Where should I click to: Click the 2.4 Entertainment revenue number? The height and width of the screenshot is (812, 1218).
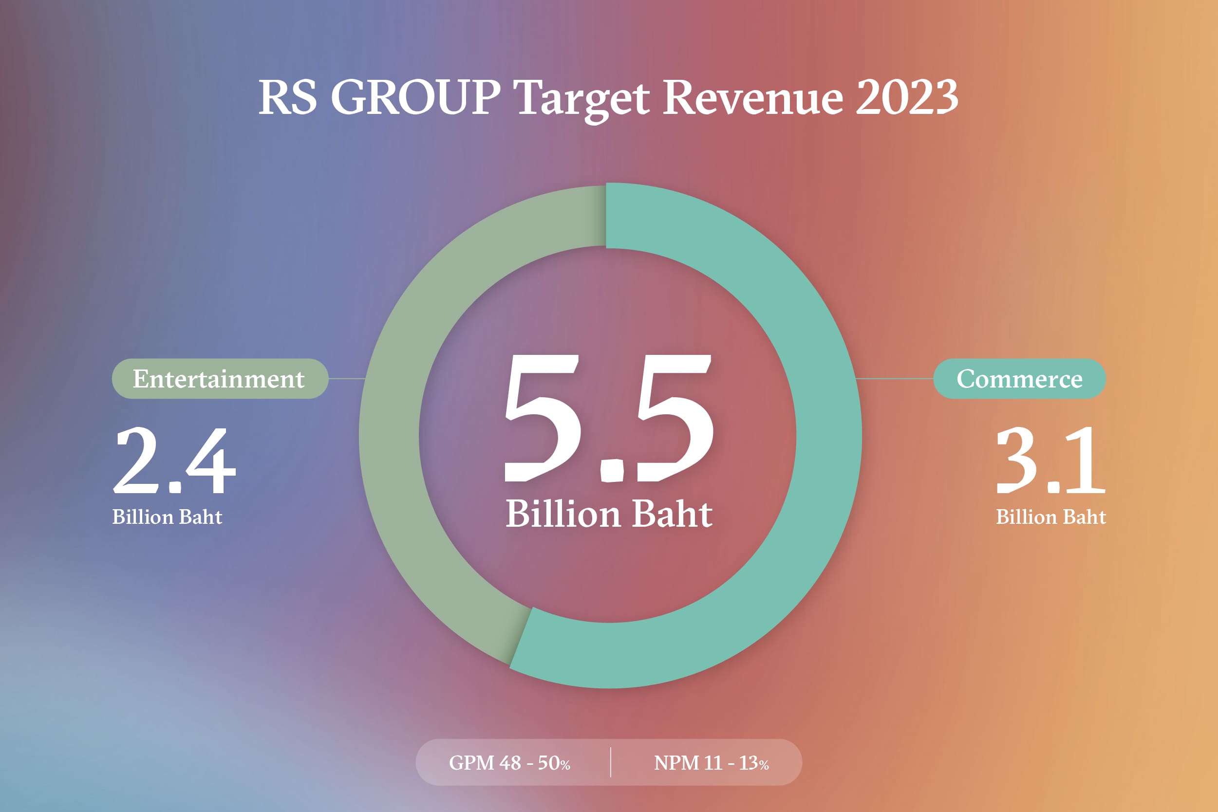click(175, 461)
